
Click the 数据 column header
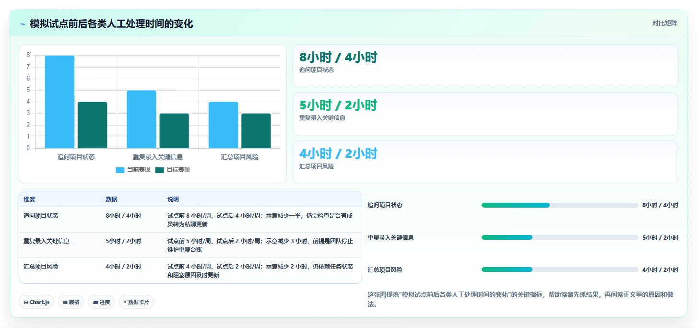111,199
